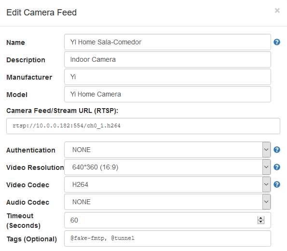Viewport: 287px width, 251px height.
Task: Click the Edit Camera Feed title
Action: [41, 13]
